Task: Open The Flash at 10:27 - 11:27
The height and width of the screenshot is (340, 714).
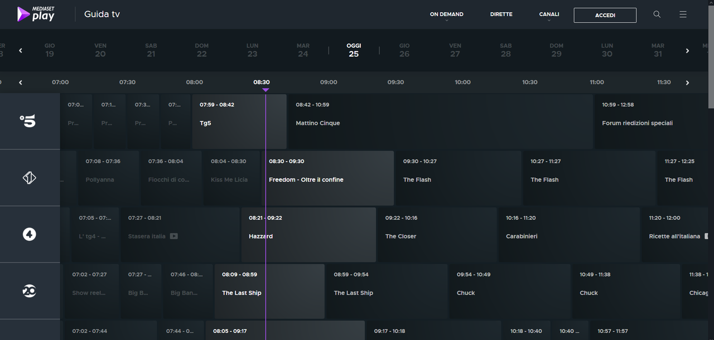Action: tap(589, 178)
